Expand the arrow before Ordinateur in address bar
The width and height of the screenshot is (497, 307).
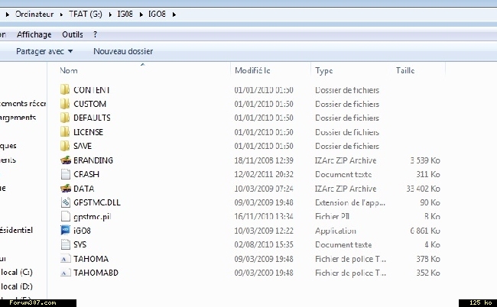tap(8, 15)
